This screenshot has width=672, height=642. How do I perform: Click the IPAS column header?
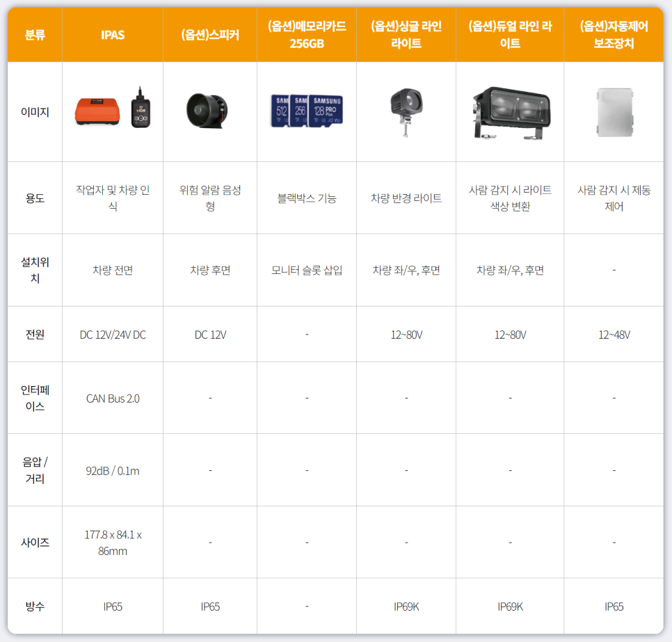click(113, 35)
